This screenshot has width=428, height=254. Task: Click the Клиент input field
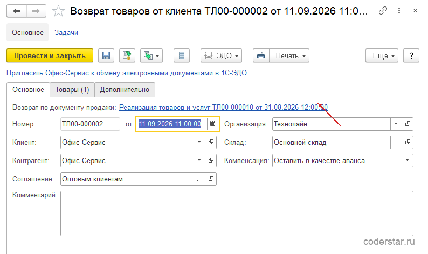[x=127, y=142]
